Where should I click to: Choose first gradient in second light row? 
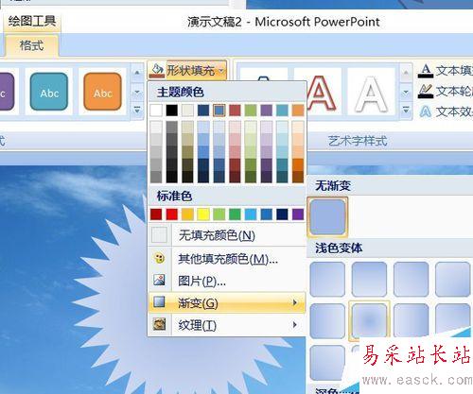[327, 321]
